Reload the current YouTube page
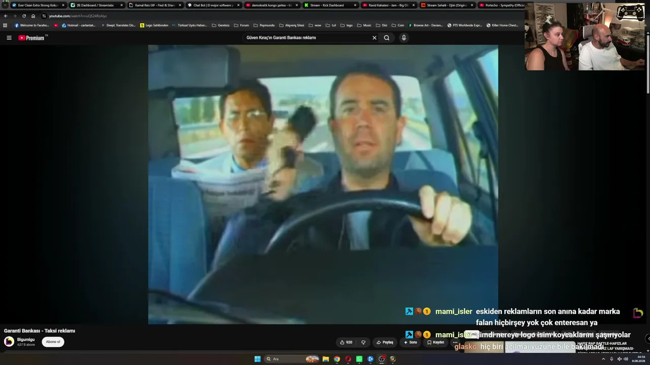 point(24,16)
